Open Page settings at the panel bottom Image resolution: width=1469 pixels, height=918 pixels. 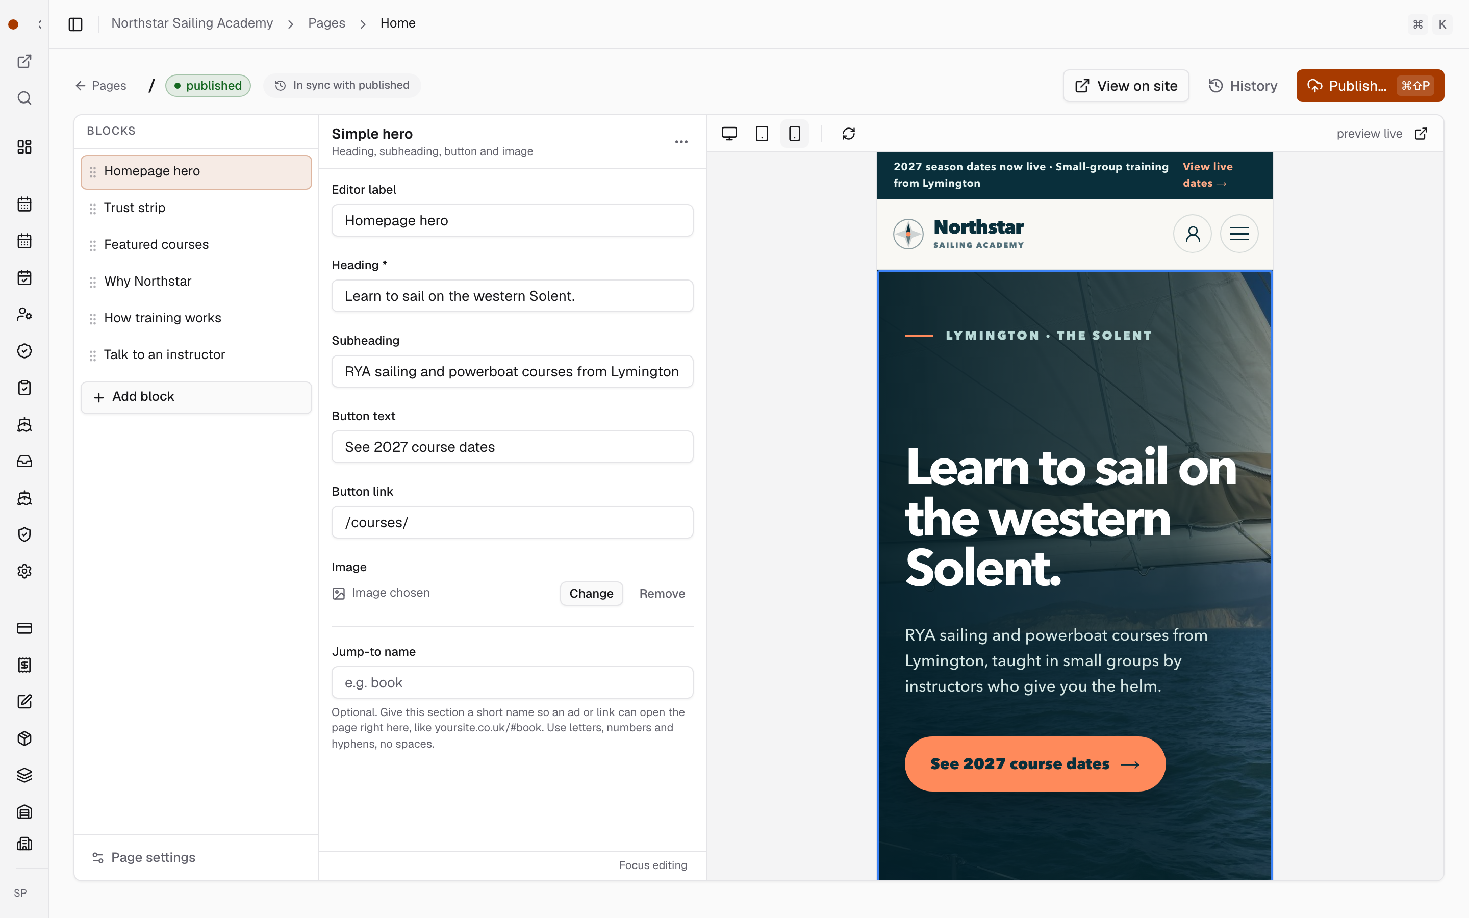pos(144,857)
